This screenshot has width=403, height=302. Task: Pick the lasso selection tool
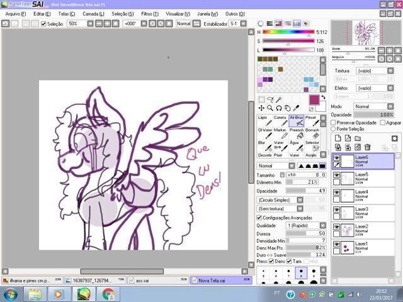(x=270, y=99)
